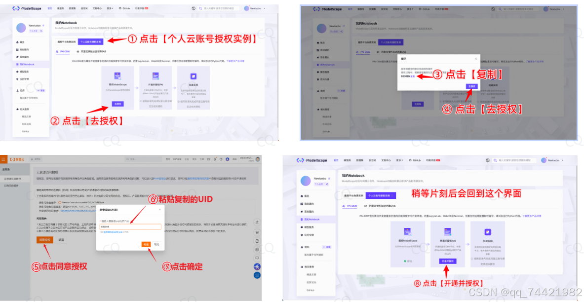This screenshot has width=584, height=302.
Task: Close the 提示 dialog with its X
Action: click(x=476, y=58)
